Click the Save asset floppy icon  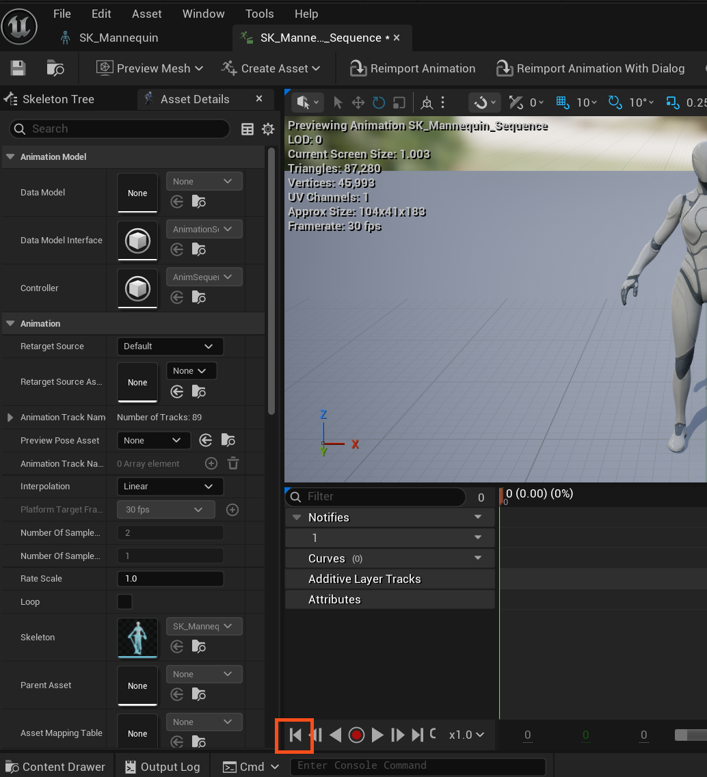point(18,68)
